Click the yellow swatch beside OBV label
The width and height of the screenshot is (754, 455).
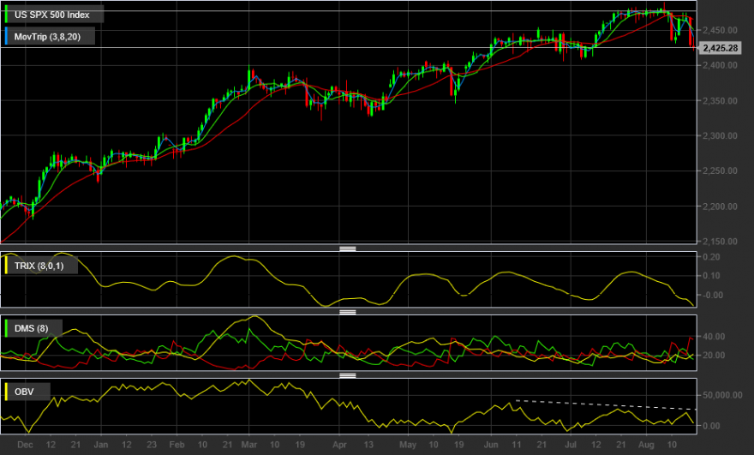pyautogui.click(x=6, y=392)
